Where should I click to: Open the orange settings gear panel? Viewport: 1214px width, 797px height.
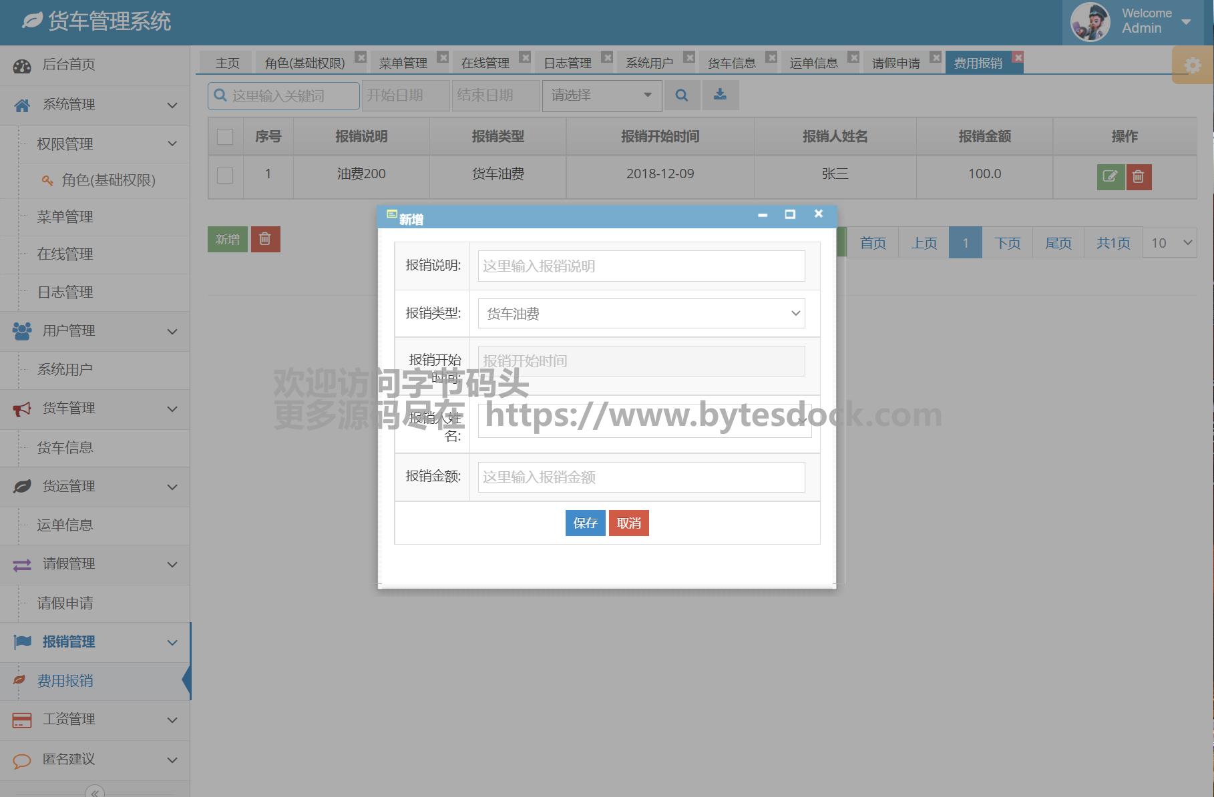tap(1192, 65)
